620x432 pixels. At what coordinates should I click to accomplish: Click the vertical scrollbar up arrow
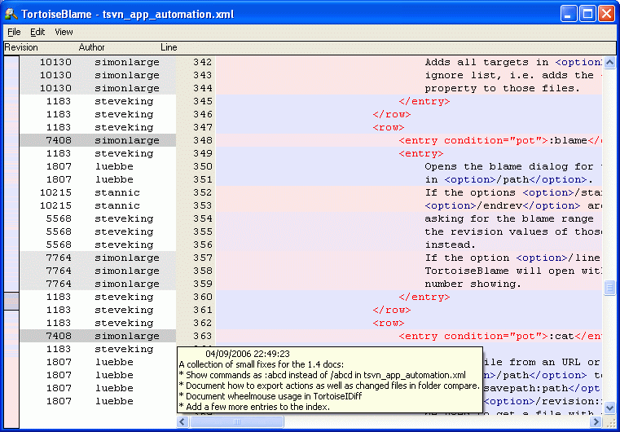(x=609, y=63)
